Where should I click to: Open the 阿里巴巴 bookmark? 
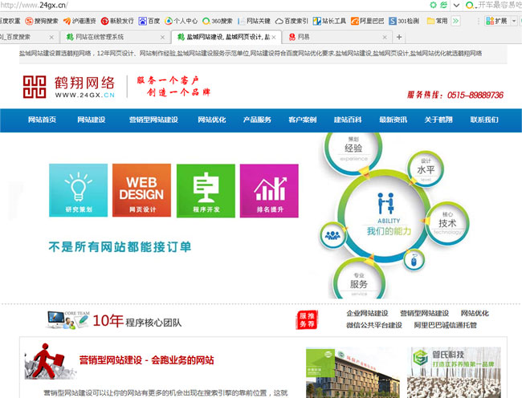pyautogui.click(x=367, y=21)
